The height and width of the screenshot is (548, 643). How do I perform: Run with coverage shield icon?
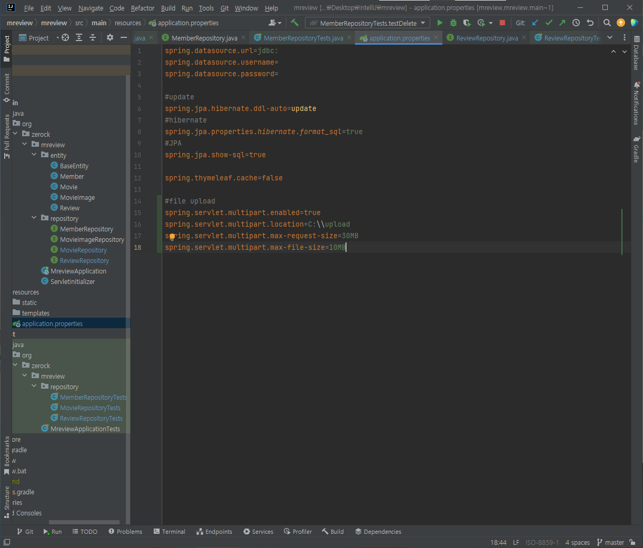click(467, 23)
